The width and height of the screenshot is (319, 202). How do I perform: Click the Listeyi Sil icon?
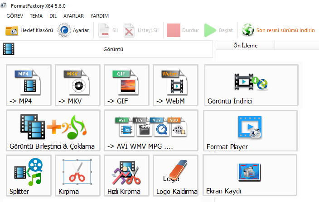(x=129, y=30)
